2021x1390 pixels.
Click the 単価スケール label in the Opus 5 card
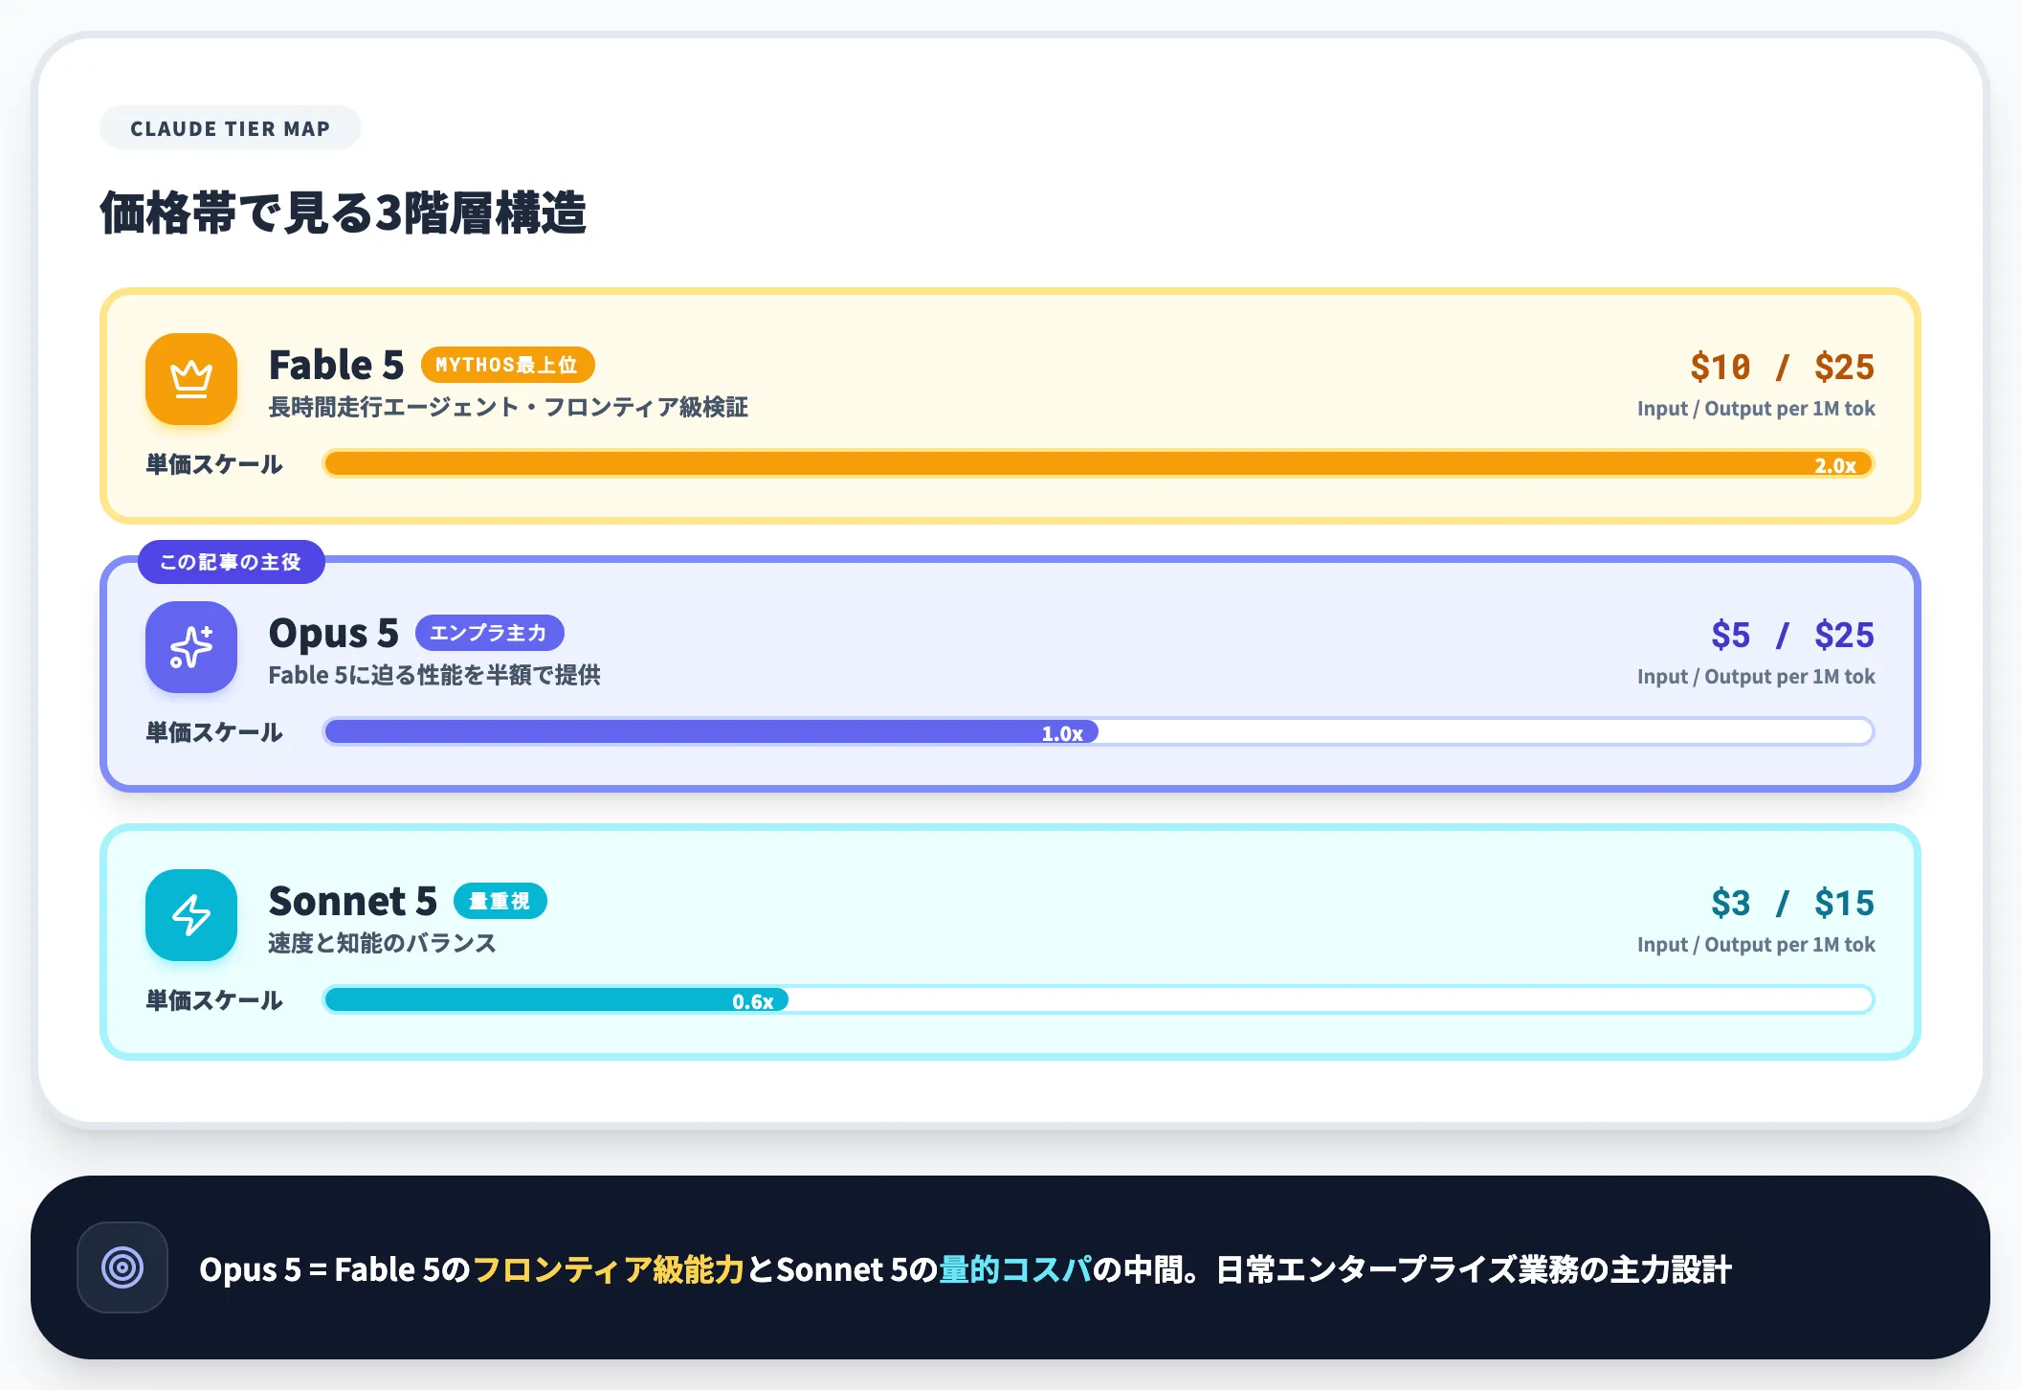pyautogui.click(x=214, y=732)
